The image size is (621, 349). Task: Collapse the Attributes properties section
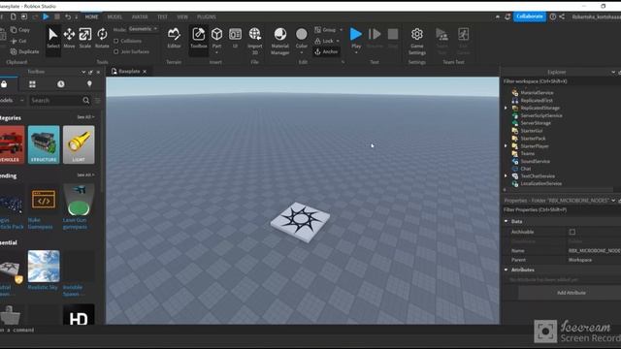(x=507, y=270)
